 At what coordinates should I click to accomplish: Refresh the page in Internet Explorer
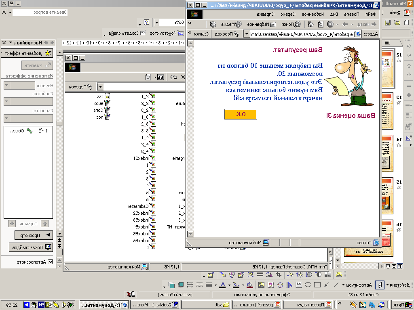point(321,24)
